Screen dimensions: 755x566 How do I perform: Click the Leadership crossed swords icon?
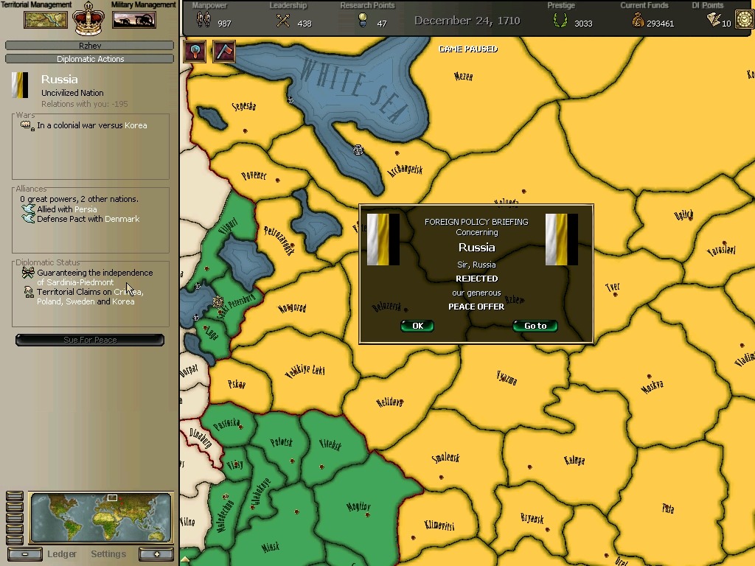click(x=282, y=20)
